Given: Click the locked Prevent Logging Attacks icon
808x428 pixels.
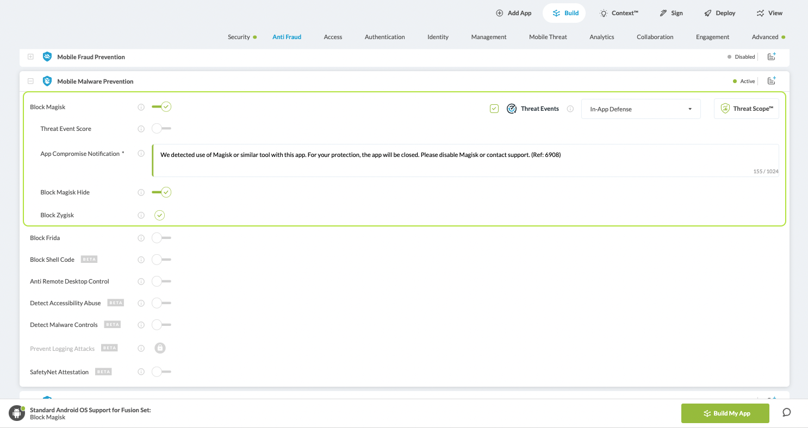Looking at the screenshot, I should pyautogui.click(x=160, y=348).
